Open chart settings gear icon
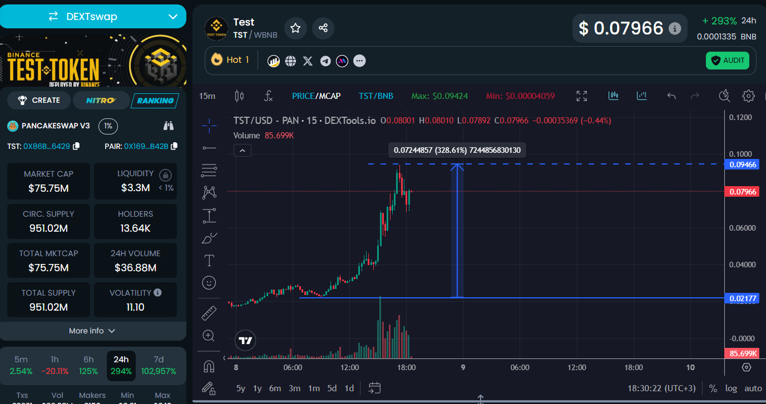The height and width of the screenshot is (404, 766). pos(748,96)
